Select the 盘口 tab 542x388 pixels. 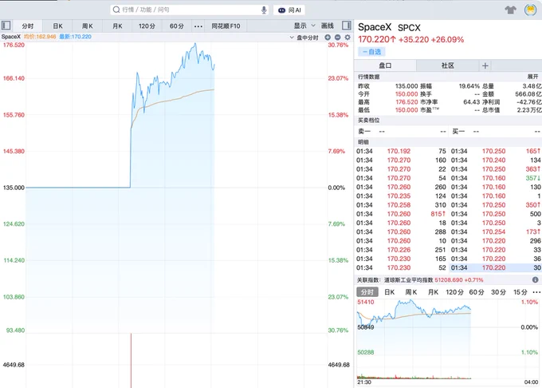(385, 65)
